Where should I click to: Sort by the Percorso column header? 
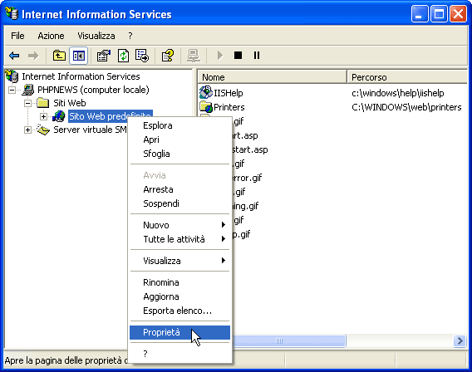coord(407,77)
